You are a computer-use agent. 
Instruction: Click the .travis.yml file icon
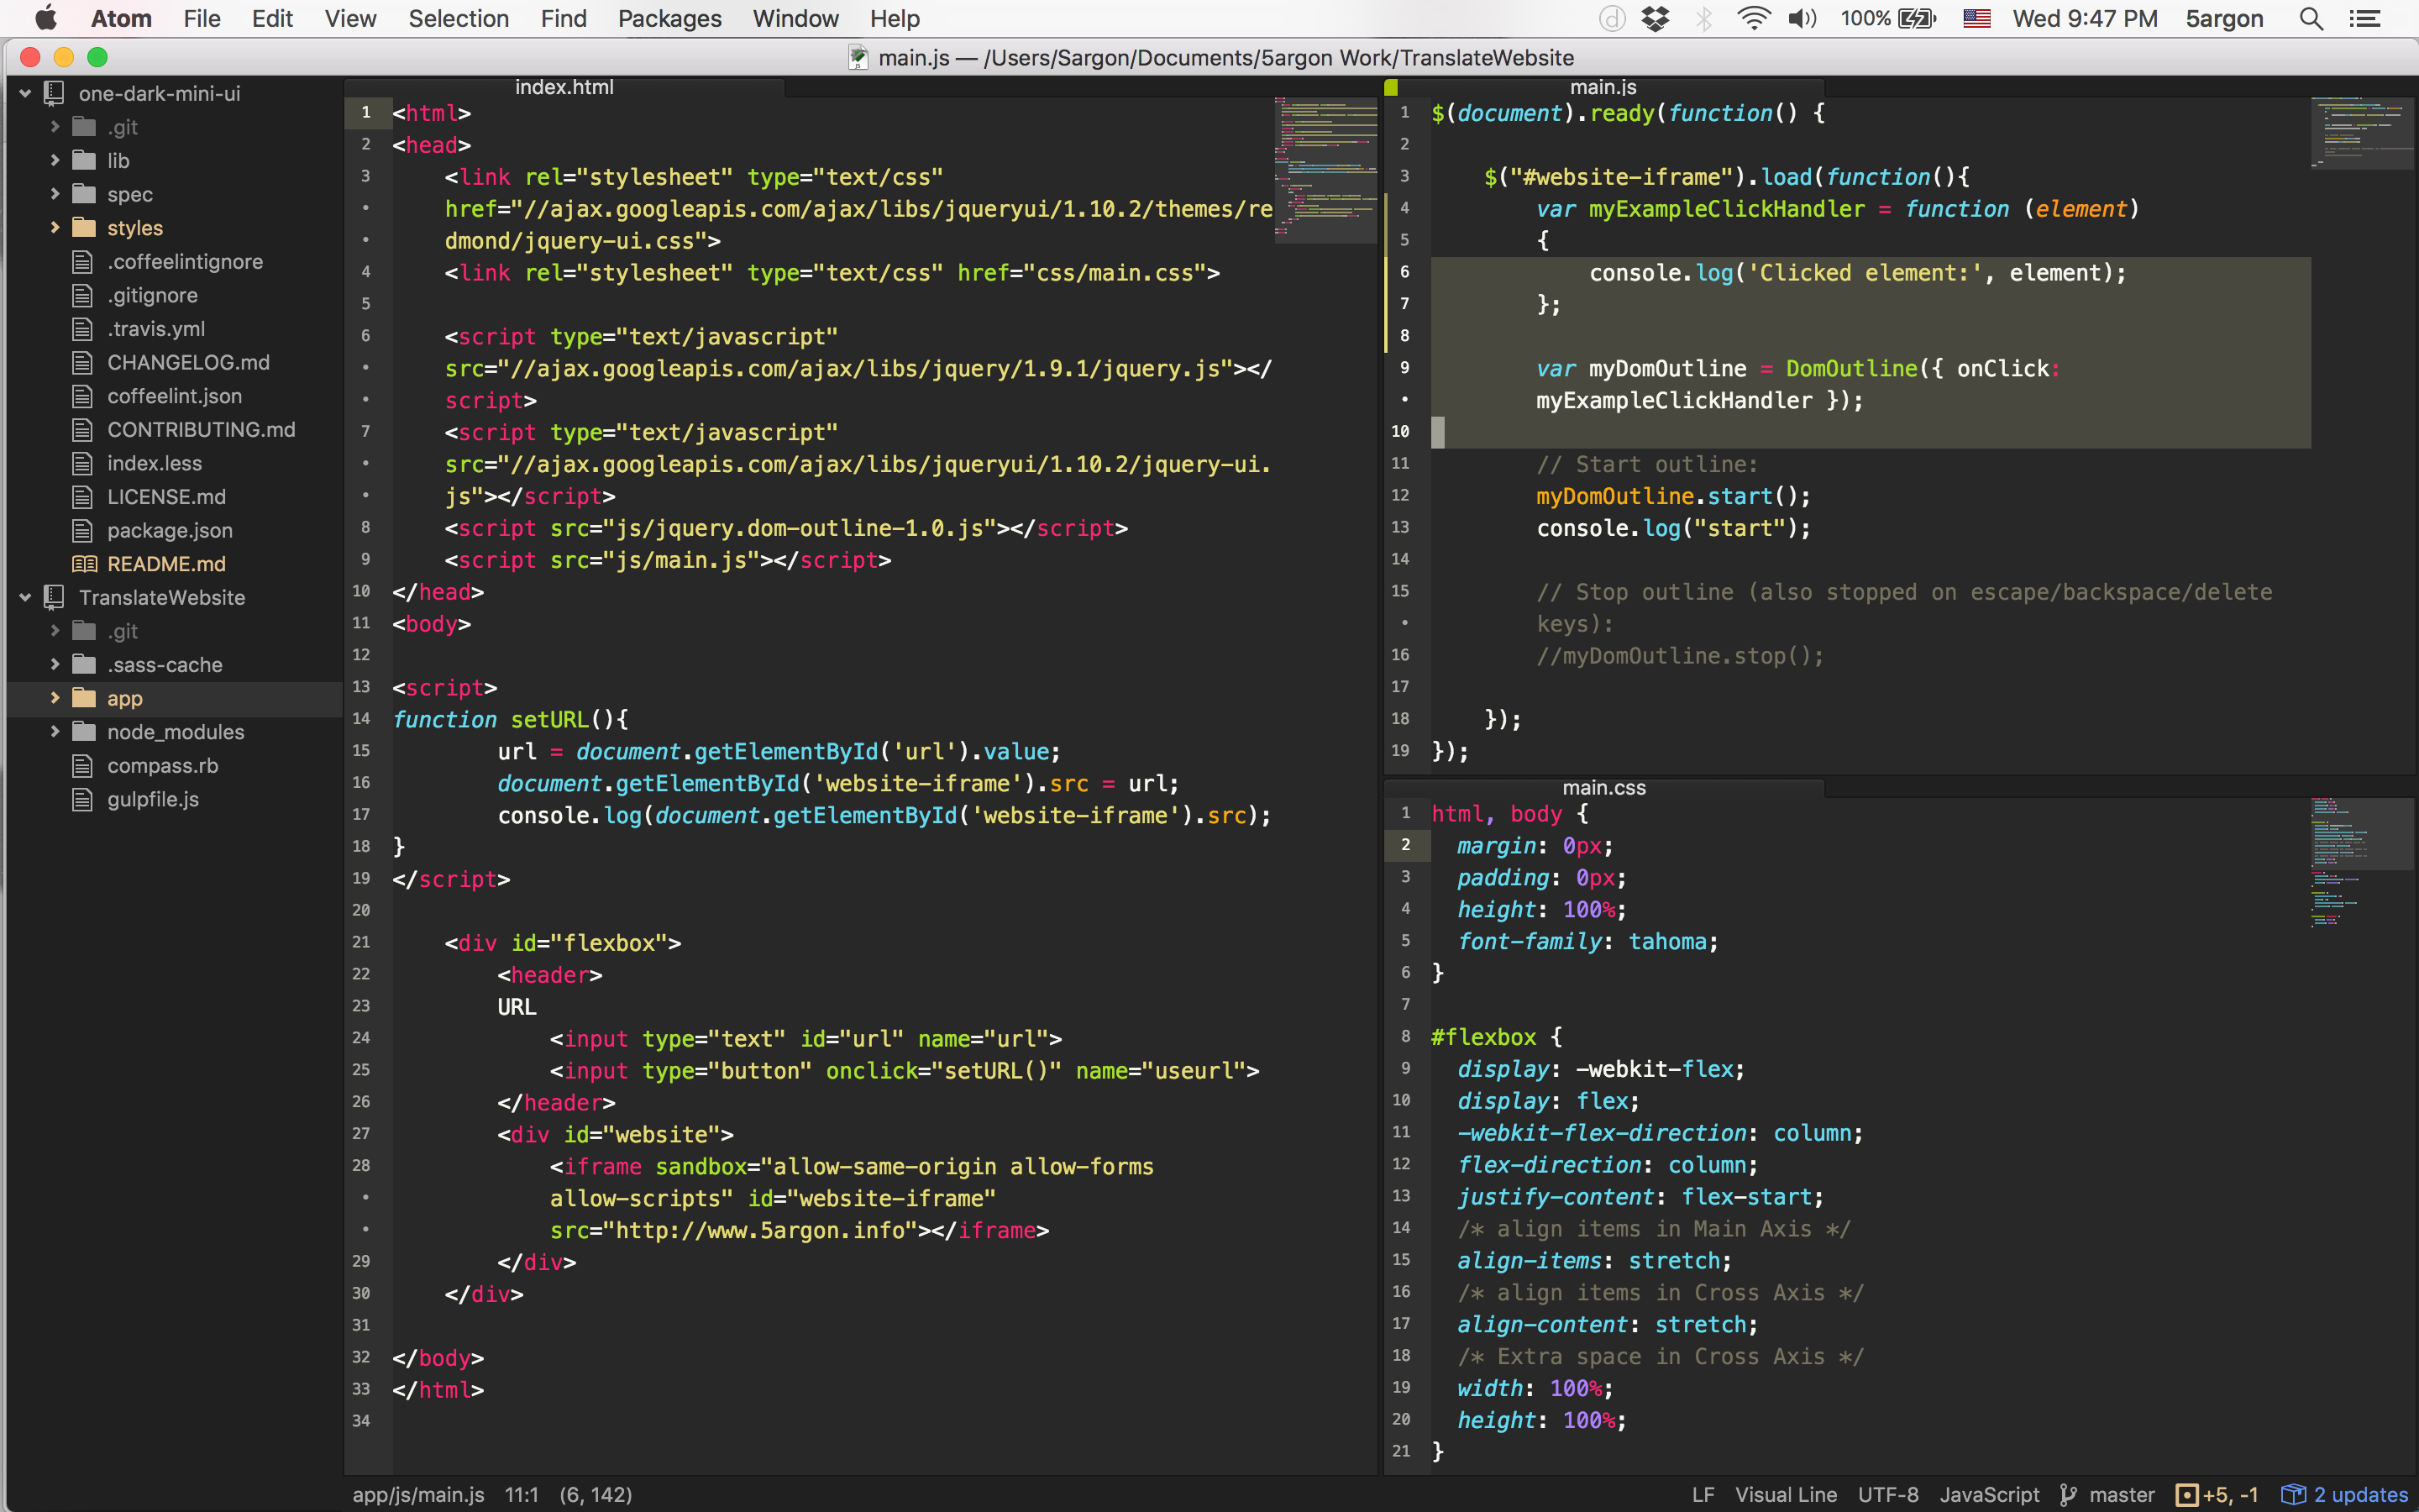(83, 329)
